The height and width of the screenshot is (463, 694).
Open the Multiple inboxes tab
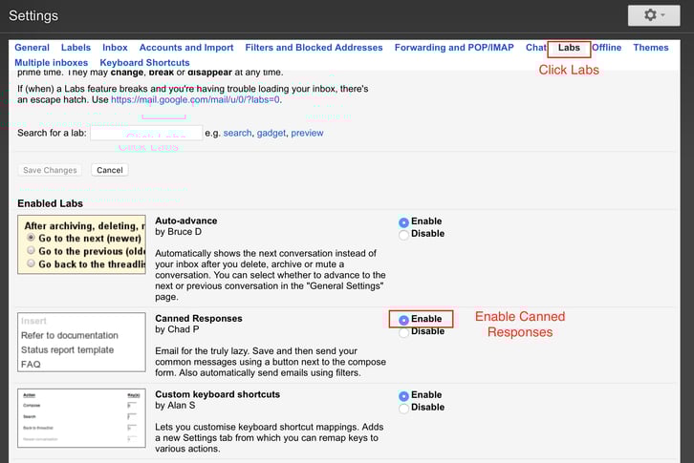52,62
